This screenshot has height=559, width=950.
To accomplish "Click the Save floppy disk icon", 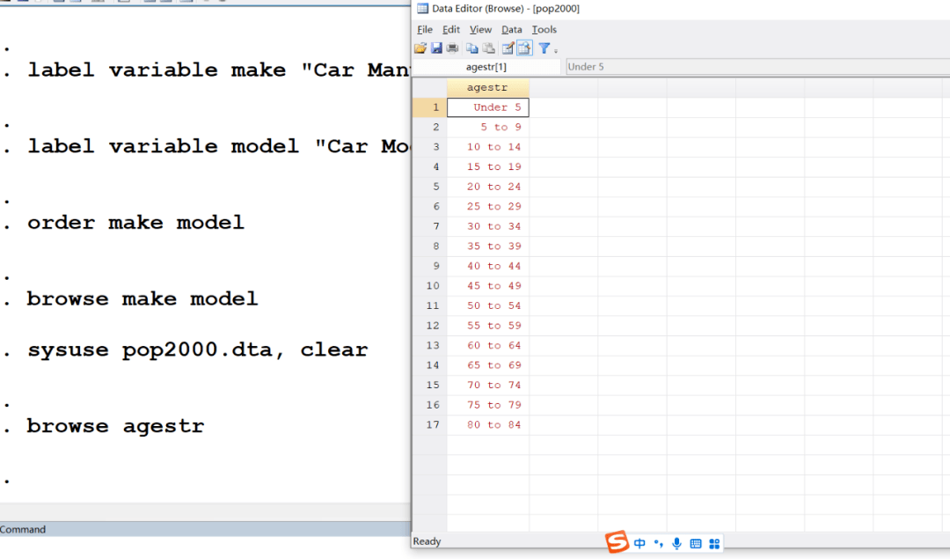I will tap(436, 48).
